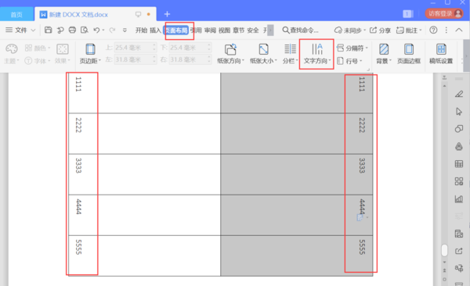Image resolution: width=470 pixels, height=286 pixels.
Task: Open the Breaks (分隔符) option
Action: coord(352,48)
